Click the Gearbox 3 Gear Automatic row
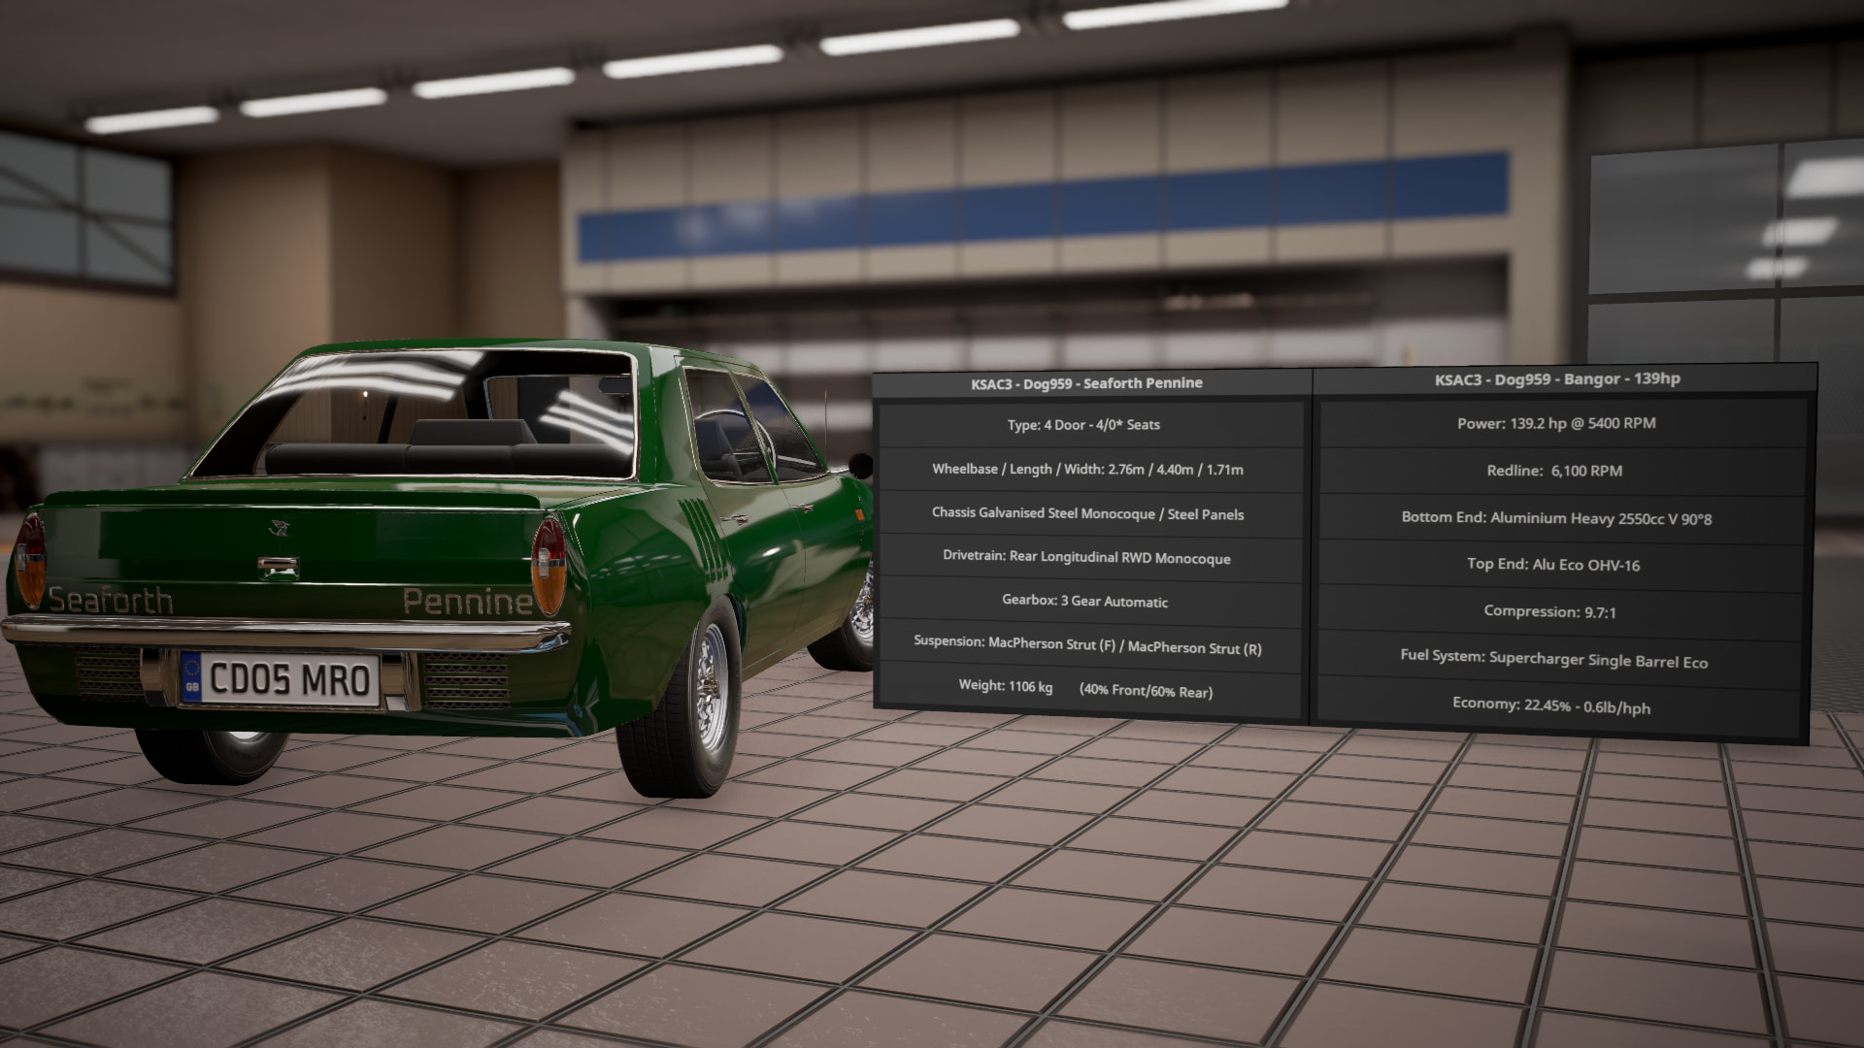The image size is (1864, 1048). click(x=1085, y=601)
